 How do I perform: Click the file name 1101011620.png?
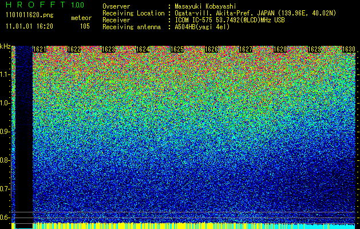point(30,15)
